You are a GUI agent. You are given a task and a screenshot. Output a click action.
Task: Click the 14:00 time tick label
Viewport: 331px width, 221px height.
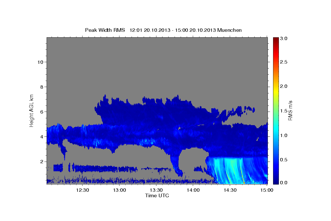coord(193,190)
